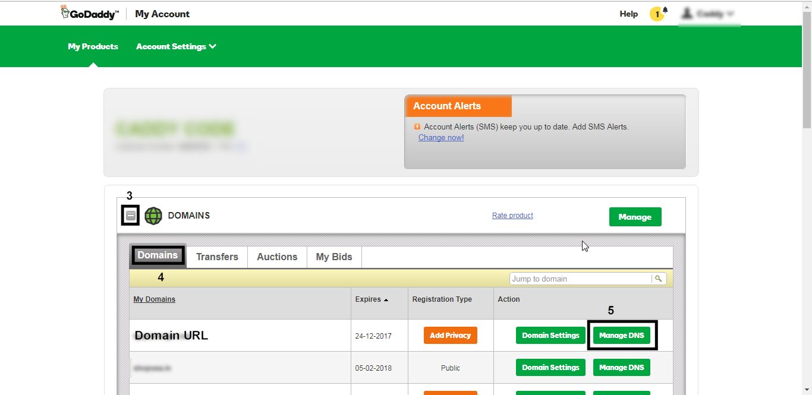Click the orange Account Alerts info icon
This screenshot has height=395, width=812.
click(417, 127)
